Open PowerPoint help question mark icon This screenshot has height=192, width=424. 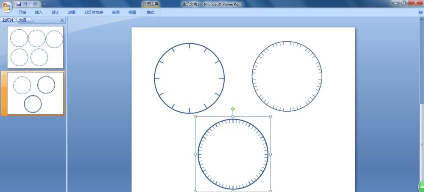pyautogui.click(x=421, y=12)
